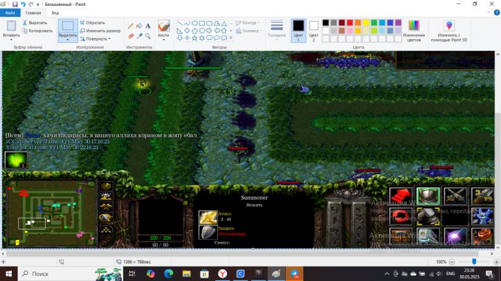Click the horizontal canvas scrollbar

coord(242,254)
